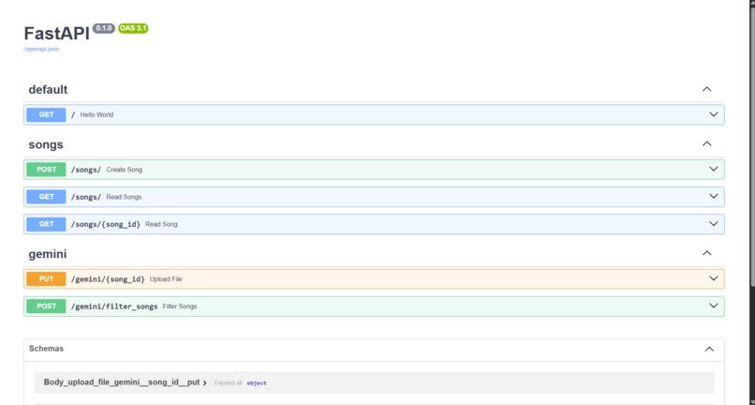Image resolution: width=755 pixels, height=405 pixels.
Task: Click the /gemini/{song_id} path text
Action: coord(108,279)
